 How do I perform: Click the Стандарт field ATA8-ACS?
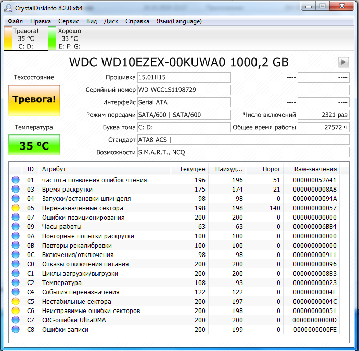point(243,140)
